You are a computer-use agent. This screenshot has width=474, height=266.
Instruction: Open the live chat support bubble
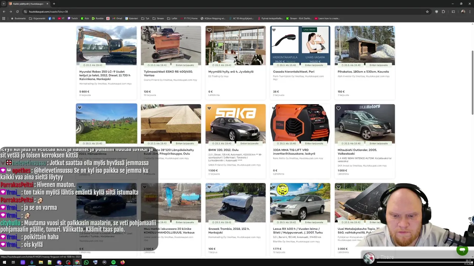[462, 250]
